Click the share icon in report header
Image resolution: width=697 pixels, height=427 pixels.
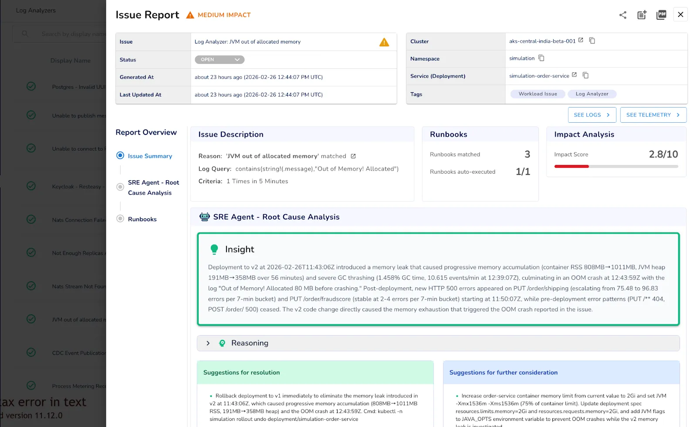click(x=623, y=15)
